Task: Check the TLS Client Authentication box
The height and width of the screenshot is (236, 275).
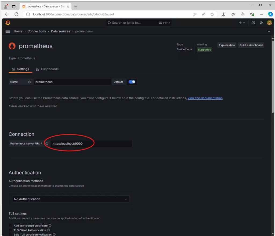Action: click(10, 230)
